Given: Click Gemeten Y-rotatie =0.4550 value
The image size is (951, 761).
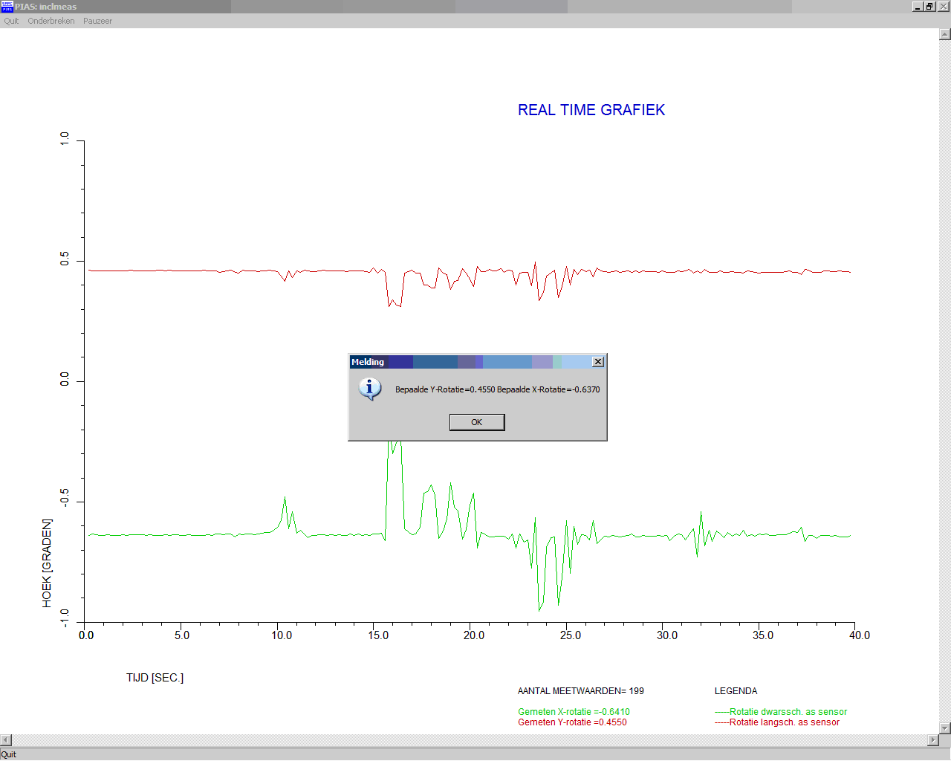Looking at the screenshot, I should (572, 722).
